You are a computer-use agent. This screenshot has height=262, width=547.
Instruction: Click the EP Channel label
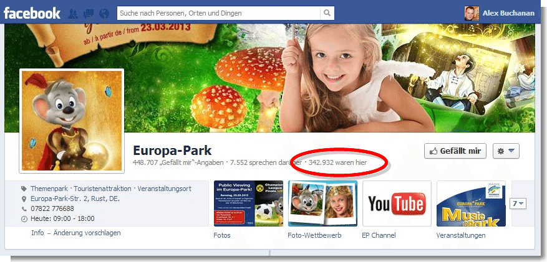click(x=379, y=235)
